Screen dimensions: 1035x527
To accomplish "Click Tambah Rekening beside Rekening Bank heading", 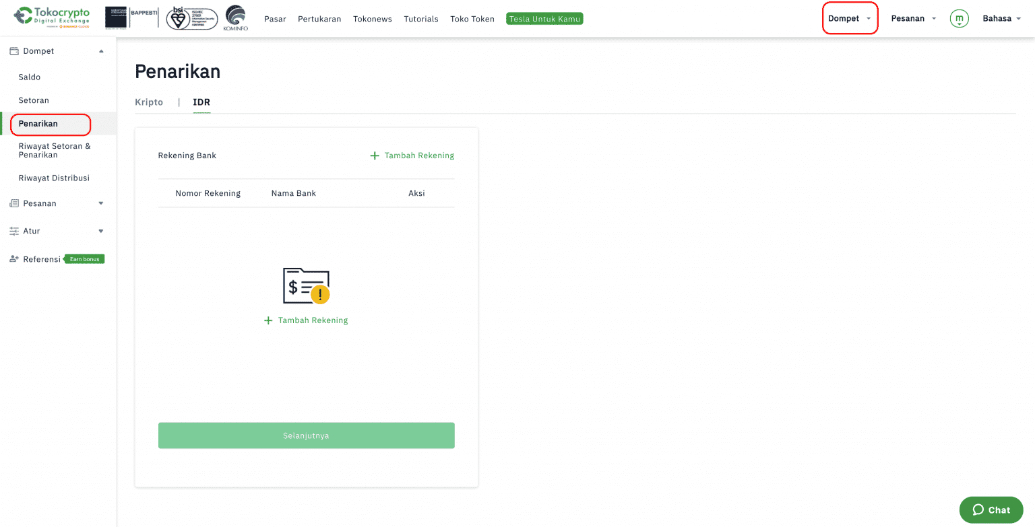I will coord(412,155).
